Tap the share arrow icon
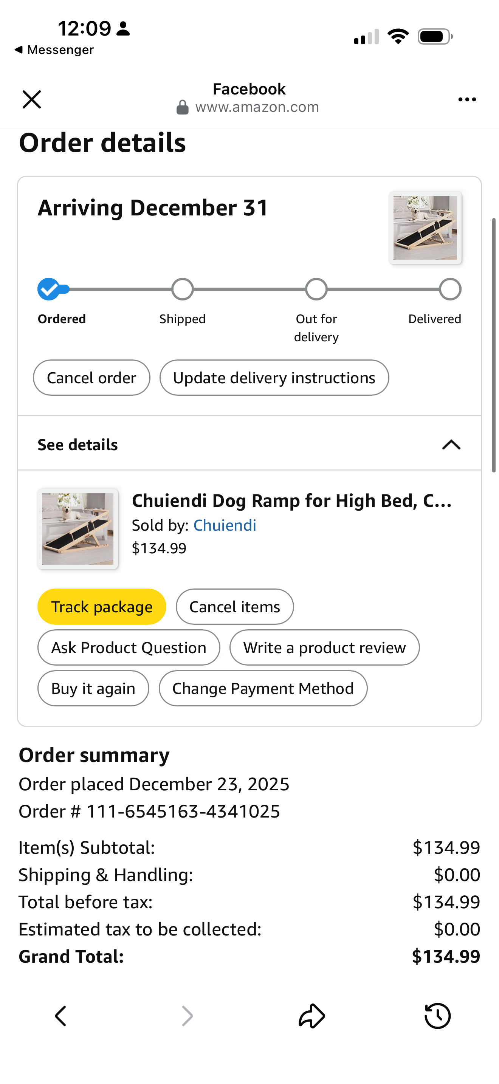 (312, 1016)
